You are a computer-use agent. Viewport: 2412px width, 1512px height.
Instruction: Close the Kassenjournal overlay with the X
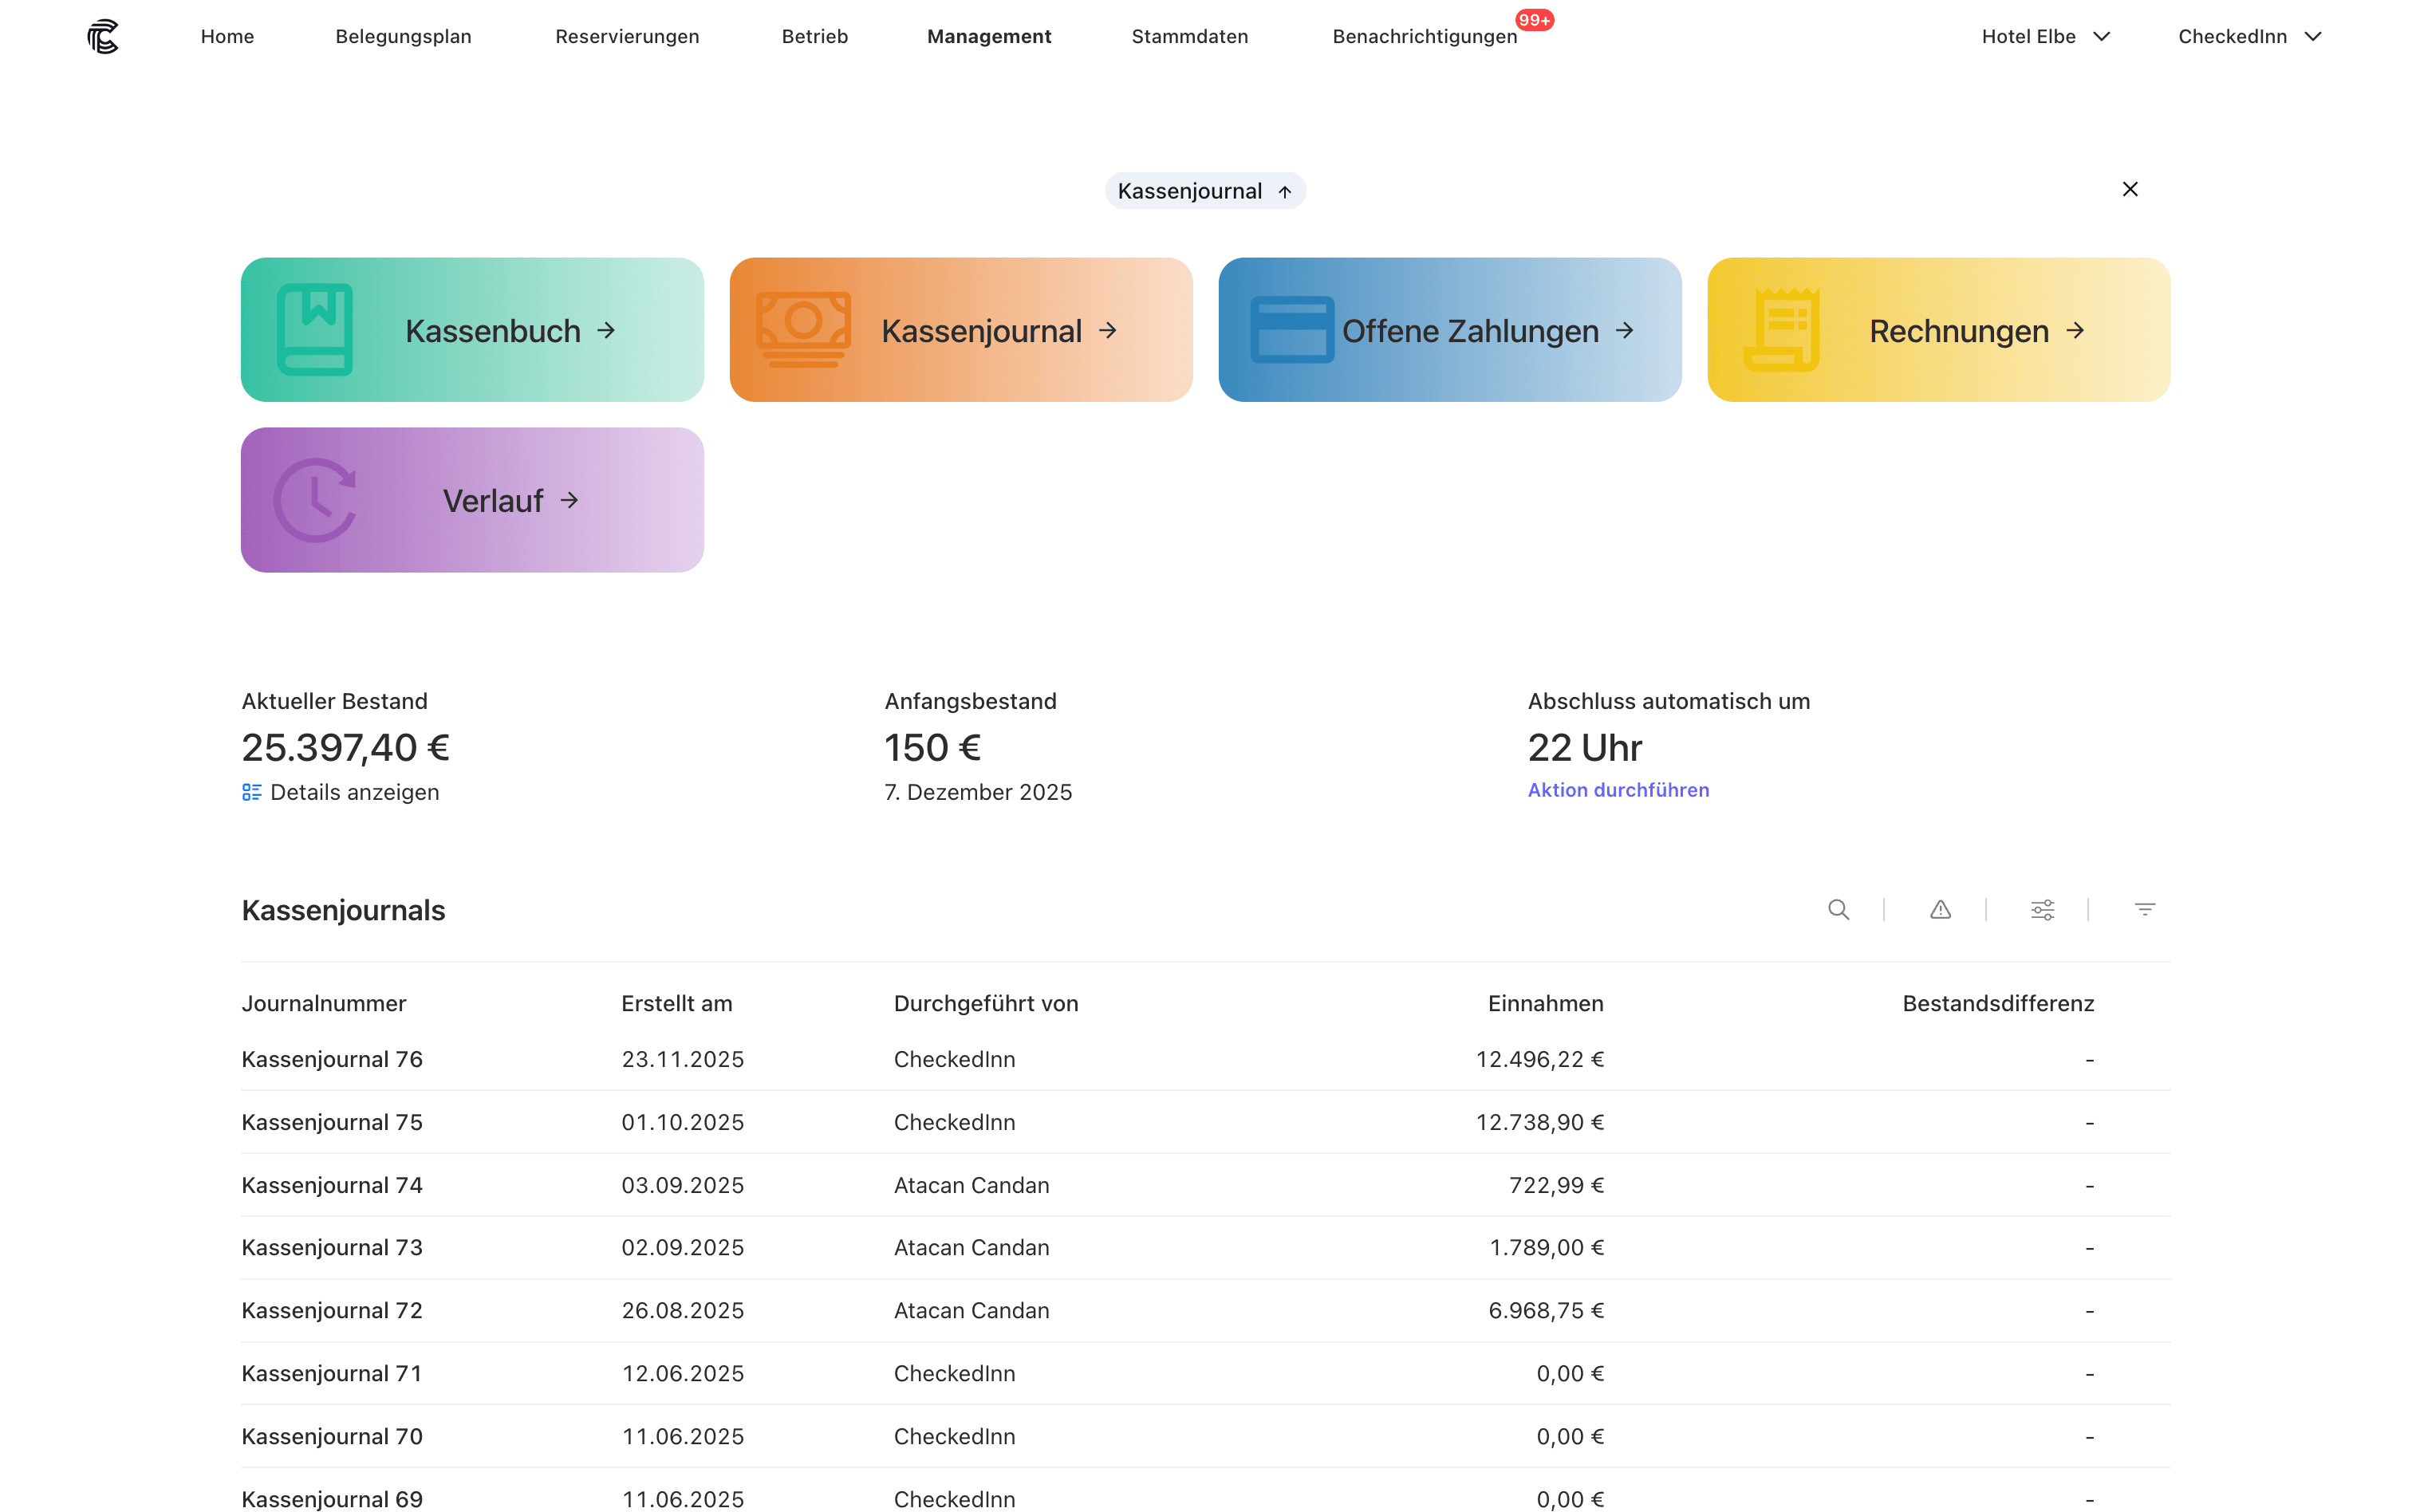pyautogui.click(x=2130, y=189)
